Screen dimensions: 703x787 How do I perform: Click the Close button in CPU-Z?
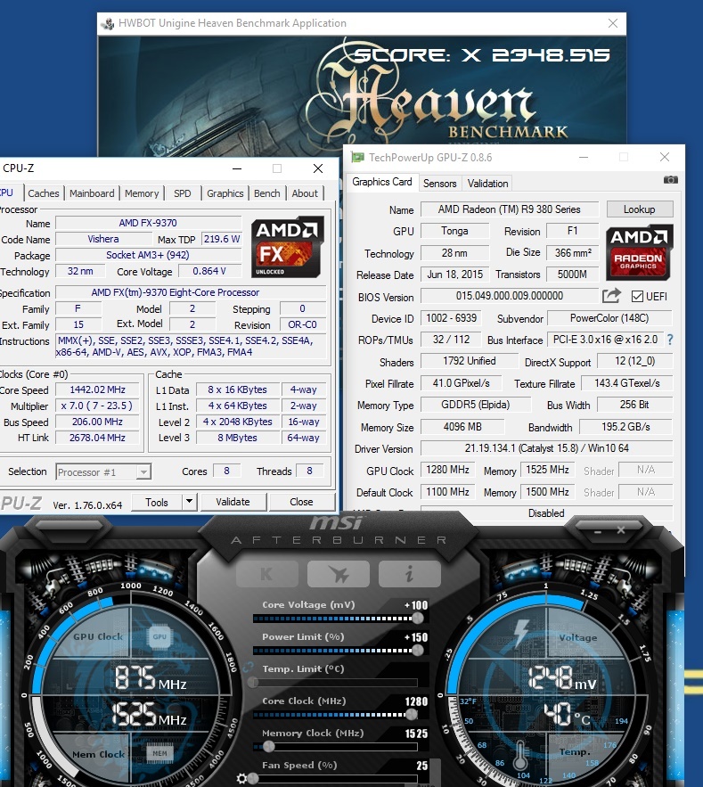point(301,502)
